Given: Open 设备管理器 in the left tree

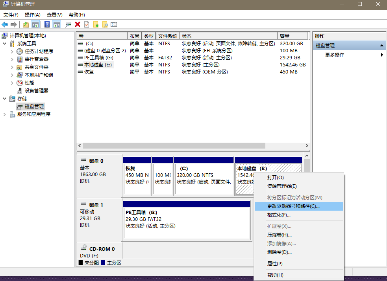Looking at the screenshot, I should (x=36, y=90).
